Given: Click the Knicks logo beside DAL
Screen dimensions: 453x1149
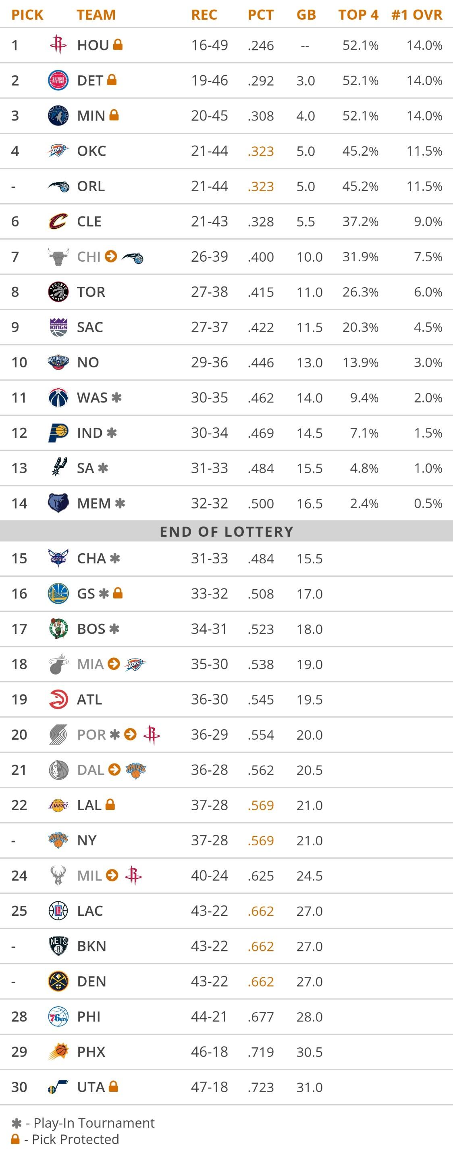Looking at the screenshot, I should (x=136, y=770).
